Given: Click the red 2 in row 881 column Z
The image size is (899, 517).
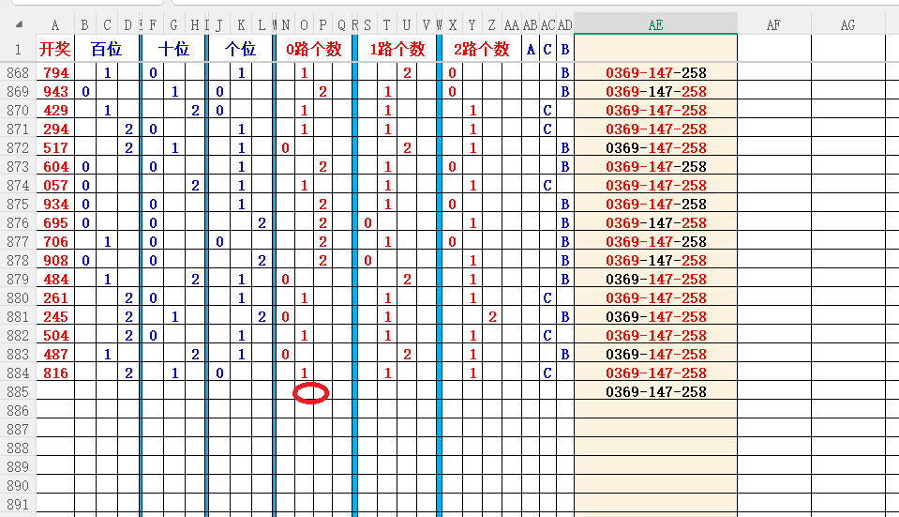Looking at the screenshot, I should coord(492,317).
